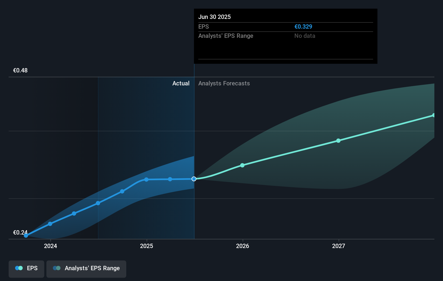Click the 2026 axis label
The height and width of the screenshot is (281, 443).
(x=243, y=246)
